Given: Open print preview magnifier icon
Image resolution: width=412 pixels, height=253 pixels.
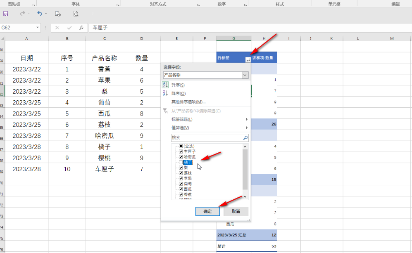Looking at the screenshot, I should [x=76, y=14].
